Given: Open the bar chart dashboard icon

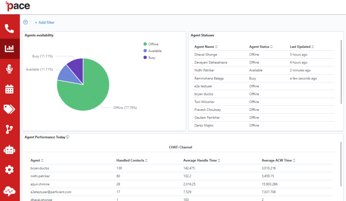Looking at the screenshot, I should coord(9,48).
